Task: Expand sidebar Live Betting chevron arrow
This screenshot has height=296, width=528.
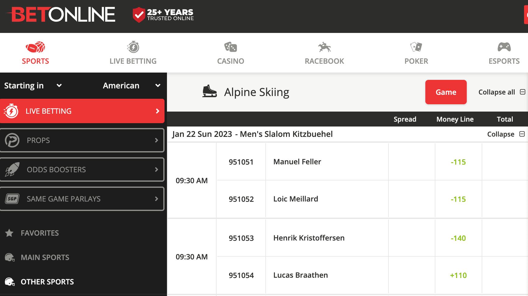Action: [x=158, y=111]
